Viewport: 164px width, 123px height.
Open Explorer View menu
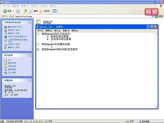pyautogui.click(x=25, y=6)
